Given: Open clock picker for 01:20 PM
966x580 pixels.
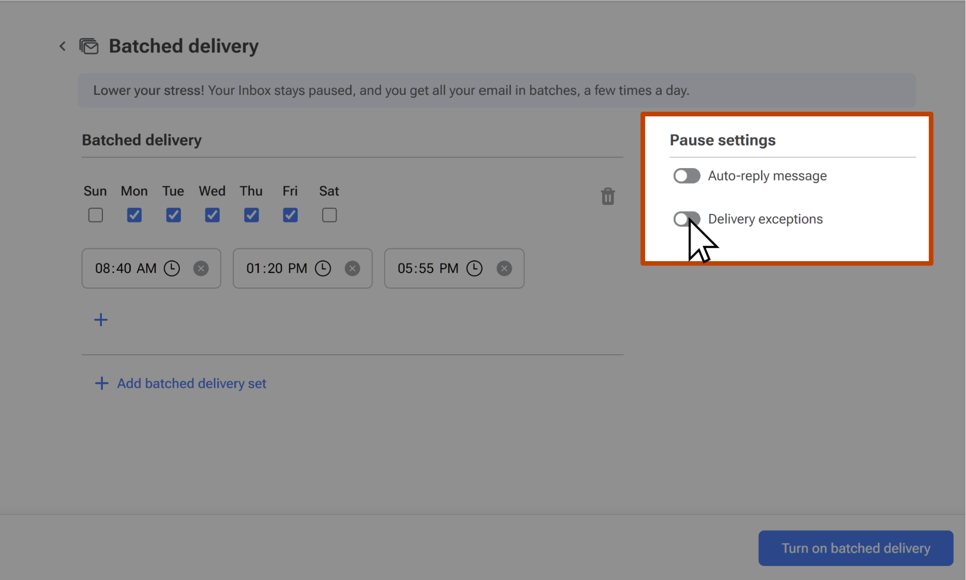Looking at the screenshot, I should (x=323, y=268).
